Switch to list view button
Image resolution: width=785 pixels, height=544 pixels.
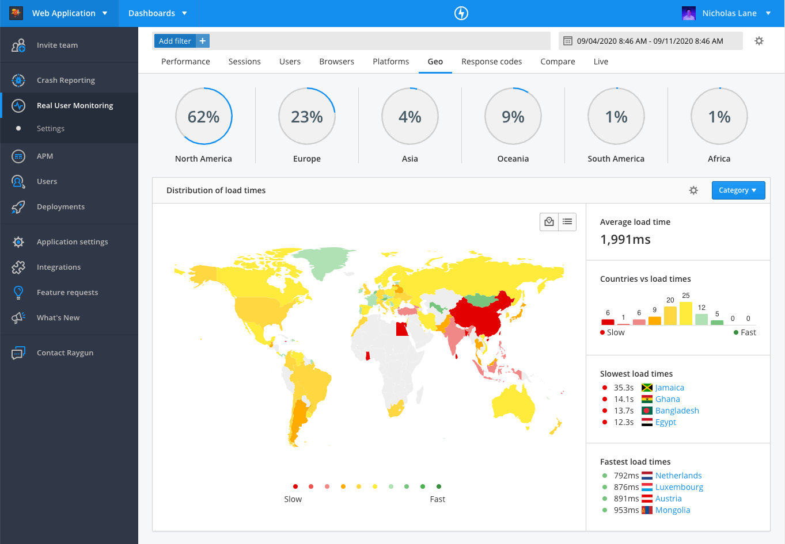pyautogui.click(x=568, y=222)
